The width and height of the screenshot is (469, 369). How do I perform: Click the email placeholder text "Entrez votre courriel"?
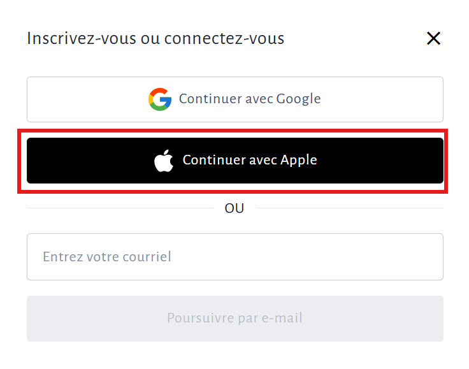pyautogui.click(x=107, y=257)
